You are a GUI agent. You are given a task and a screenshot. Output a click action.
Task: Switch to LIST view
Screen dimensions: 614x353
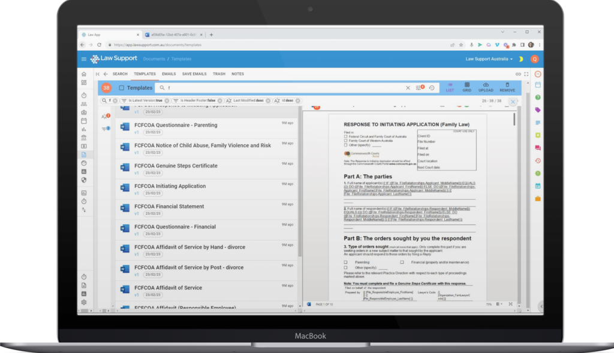point(450,87)
